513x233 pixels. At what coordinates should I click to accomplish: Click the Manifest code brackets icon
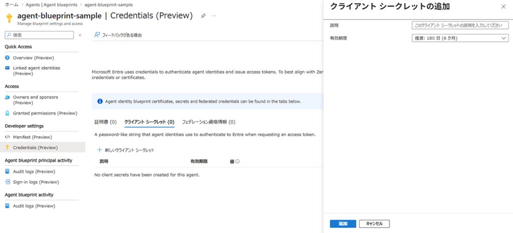click(7, 137)
